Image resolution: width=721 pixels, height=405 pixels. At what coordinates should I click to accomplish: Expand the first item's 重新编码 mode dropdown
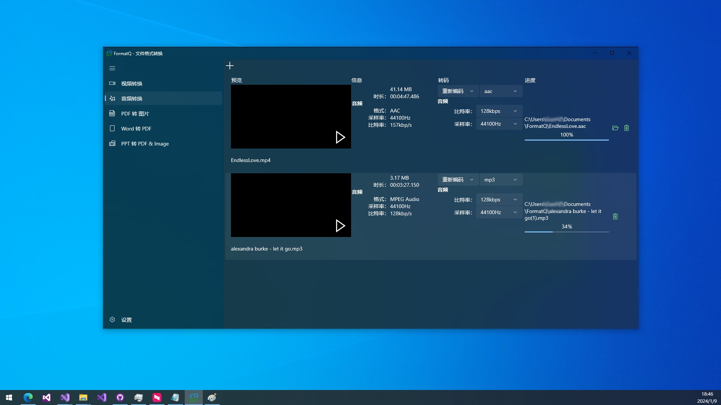click(458, 91)
